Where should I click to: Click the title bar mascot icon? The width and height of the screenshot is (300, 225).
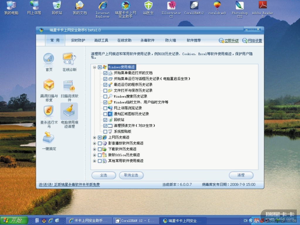(x=41, y=30)
